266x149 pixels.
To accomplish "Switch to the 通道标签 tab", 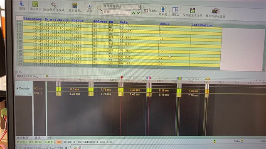I will 22,138.
